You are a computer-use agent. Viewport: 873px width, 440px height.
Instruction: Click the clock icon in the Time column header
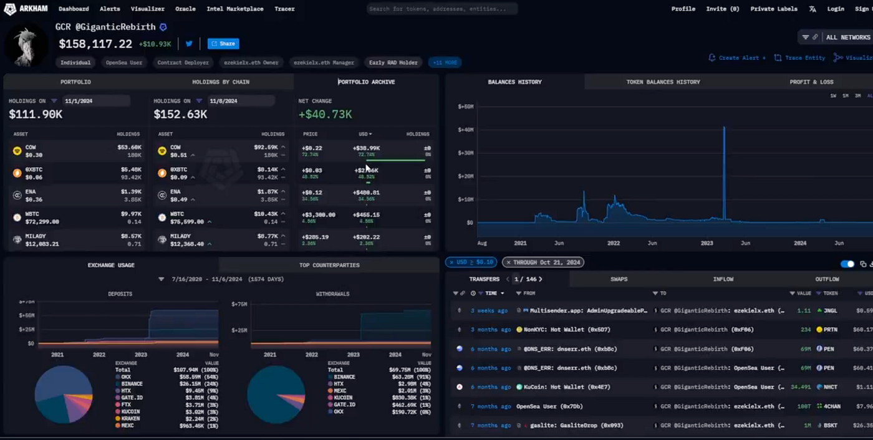tap(473, 293)
